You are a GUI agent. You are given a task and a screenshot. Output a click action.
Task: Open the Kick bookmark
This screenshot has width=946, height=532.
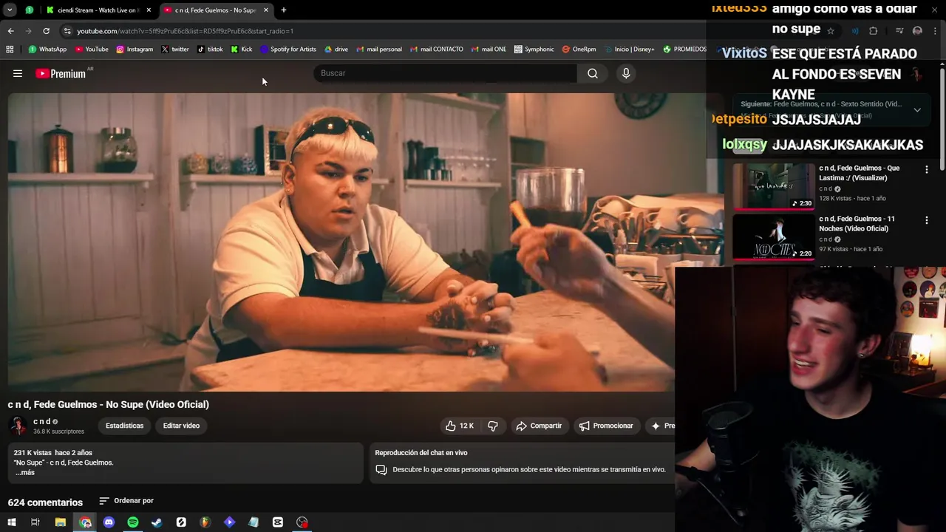242,50
